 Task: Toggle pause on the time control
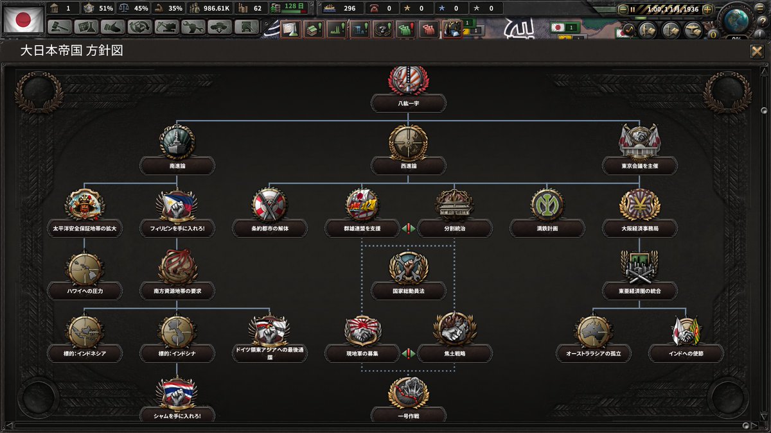pos(632,9)
